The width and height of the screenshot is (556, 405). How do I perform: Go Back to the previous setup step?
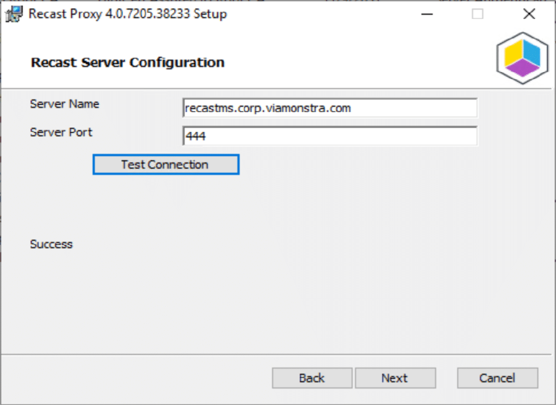[x=311, y=378]
